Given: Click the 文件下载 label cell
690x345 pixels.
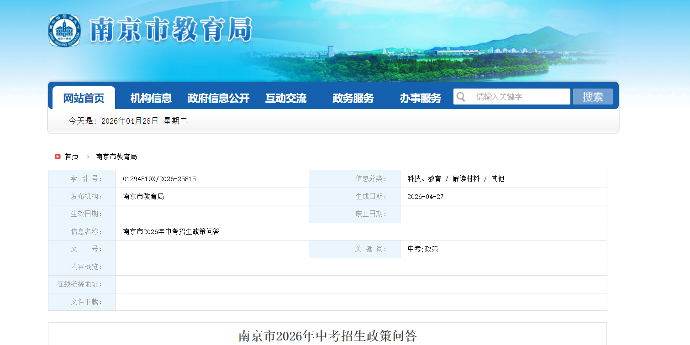Looking at the screenshot, I should 82,302.
